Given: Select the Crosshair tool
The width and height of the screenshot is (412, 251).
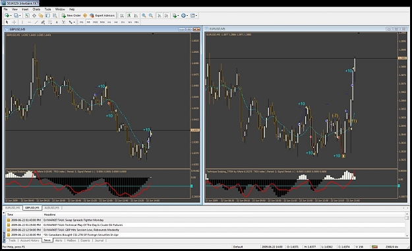Looking at the screenshot, I should coord(14,22).
